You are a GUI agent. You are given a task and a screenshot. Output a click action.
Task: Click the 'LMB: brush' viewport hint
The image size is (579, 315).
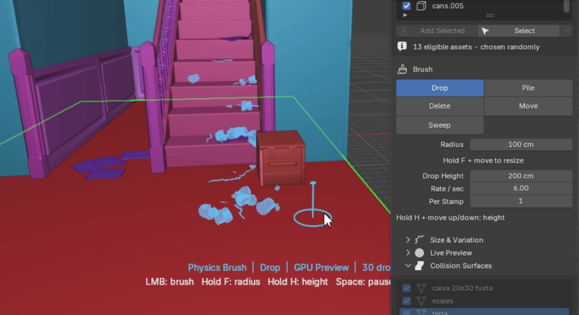pos(170,282)
